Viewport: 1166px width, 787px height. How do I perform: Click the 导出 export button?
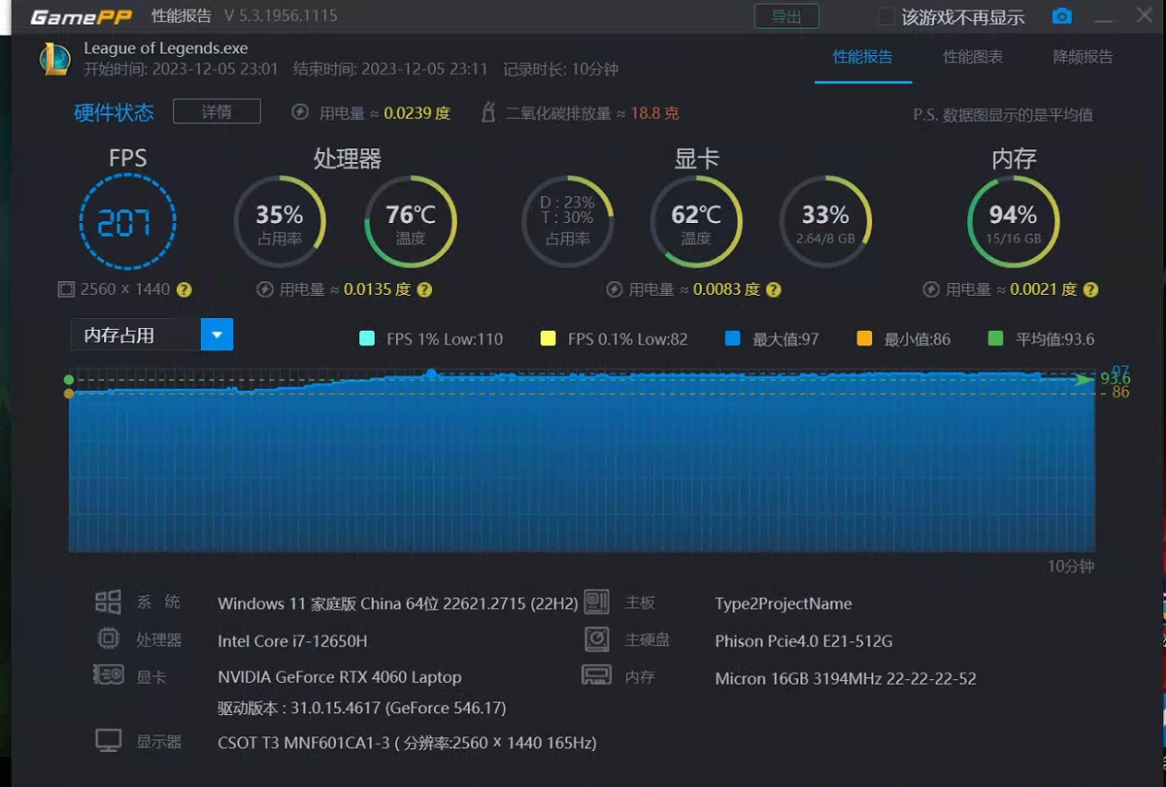tap(786, 17)
